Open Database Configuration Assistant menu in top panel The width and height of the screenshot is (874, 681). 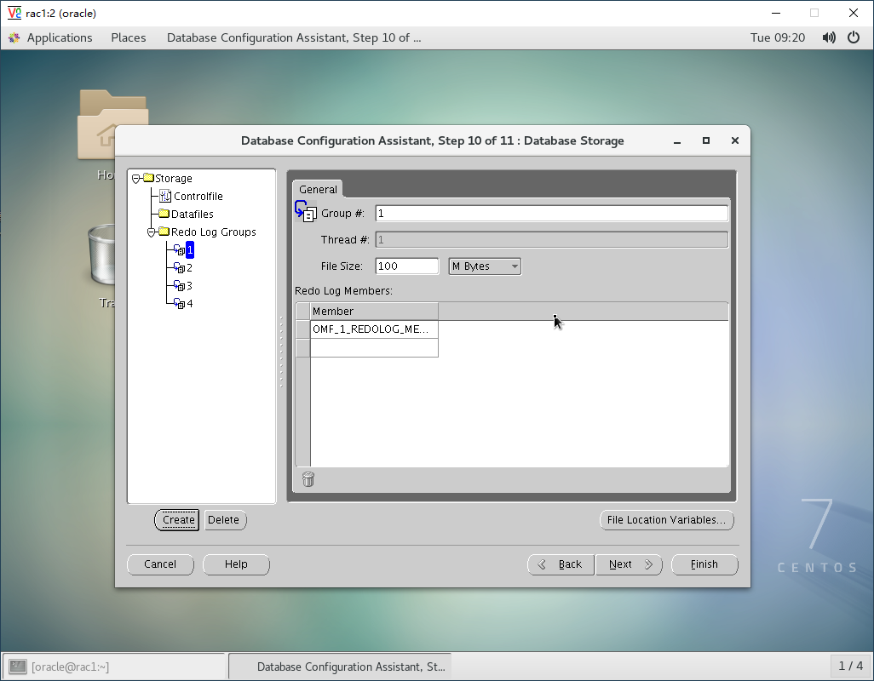coord(294,37)
